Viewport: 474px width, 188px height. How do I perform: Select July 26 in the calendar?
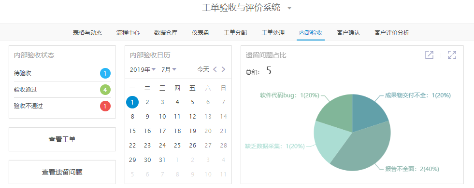[193, 146]
